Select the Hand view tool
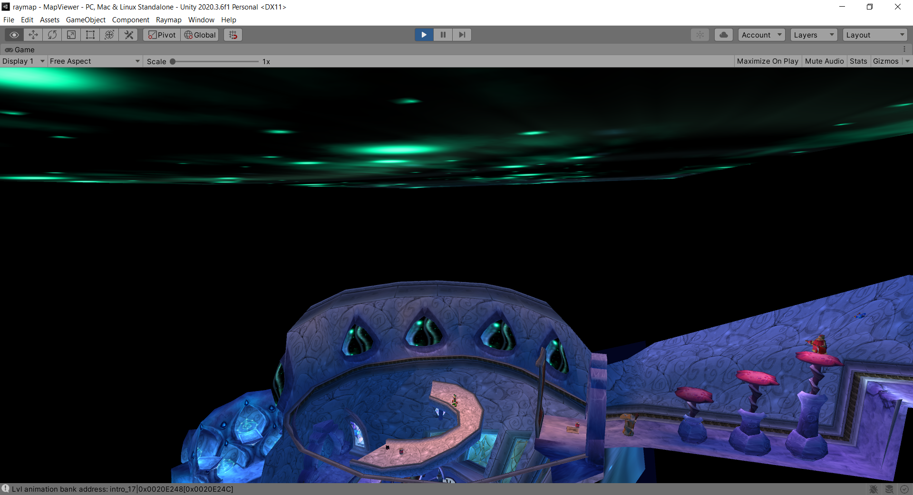Image resolution: width=913 pixels, height=495 pixels. [x=14, y=35]
